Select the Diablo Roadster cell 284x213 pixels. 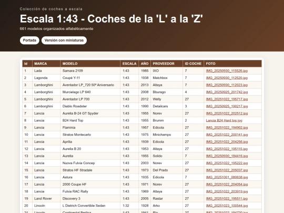tap(90, 106)
